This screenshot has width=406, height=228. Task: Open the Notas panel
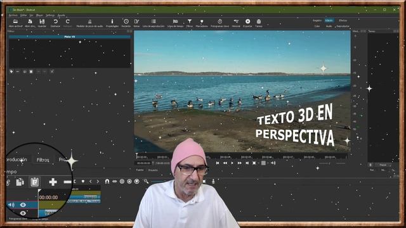pos(136,23)
